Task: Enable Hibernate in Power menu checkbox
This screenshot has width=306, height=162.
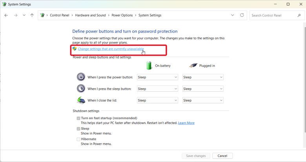Action: [x=78, y=139]
